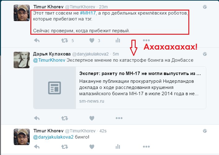Open Дарья Кулакова's profile avatar
The height and width of the screenshot is (155, 219).
click(22, 60)
